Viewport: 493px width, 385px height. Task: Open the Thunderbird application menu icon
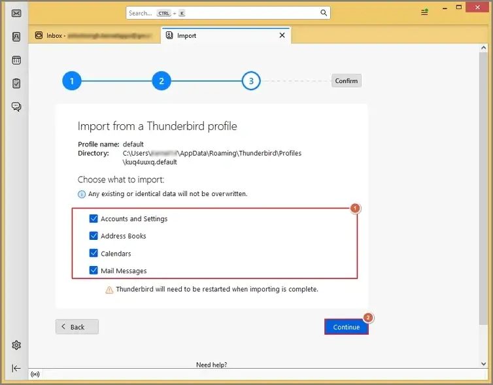pyautogui.click(x=424, y=12)
